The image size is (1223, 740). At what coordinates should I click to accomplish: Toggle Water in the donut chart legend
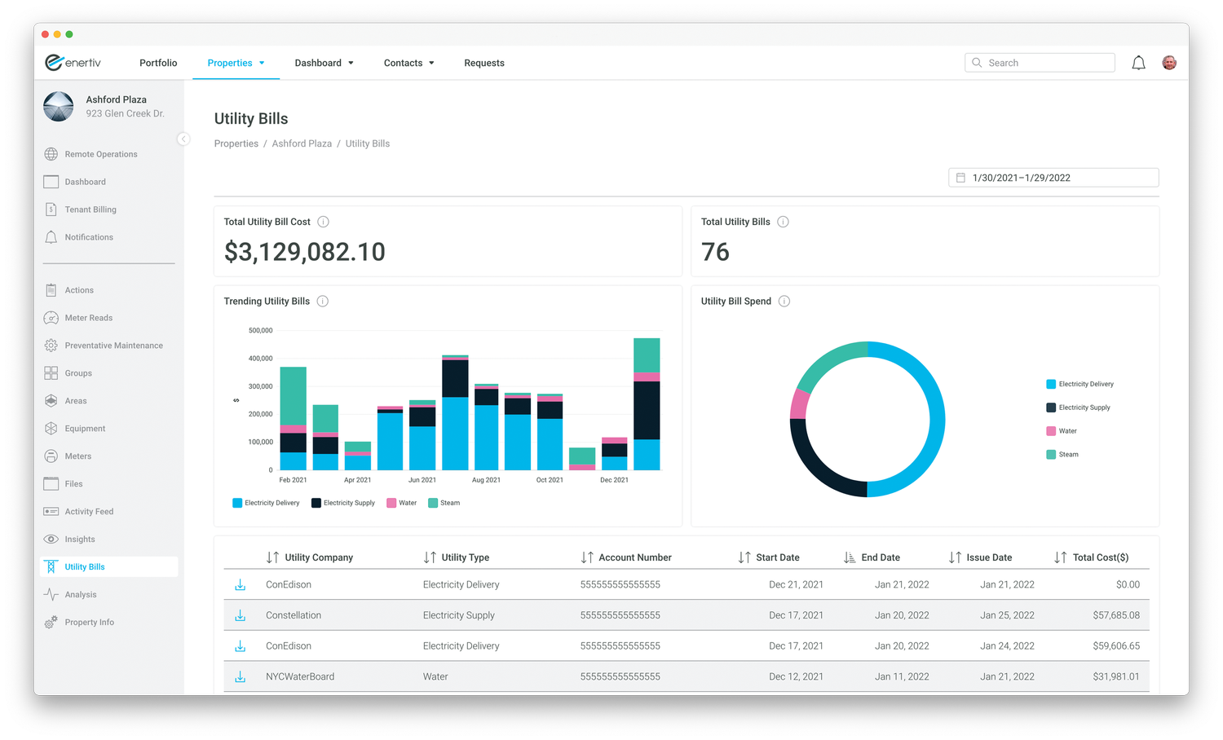(x=1062, y=431)
